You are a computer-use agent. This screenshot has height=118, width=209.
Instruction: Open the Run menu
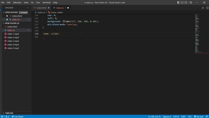(38, 3)
